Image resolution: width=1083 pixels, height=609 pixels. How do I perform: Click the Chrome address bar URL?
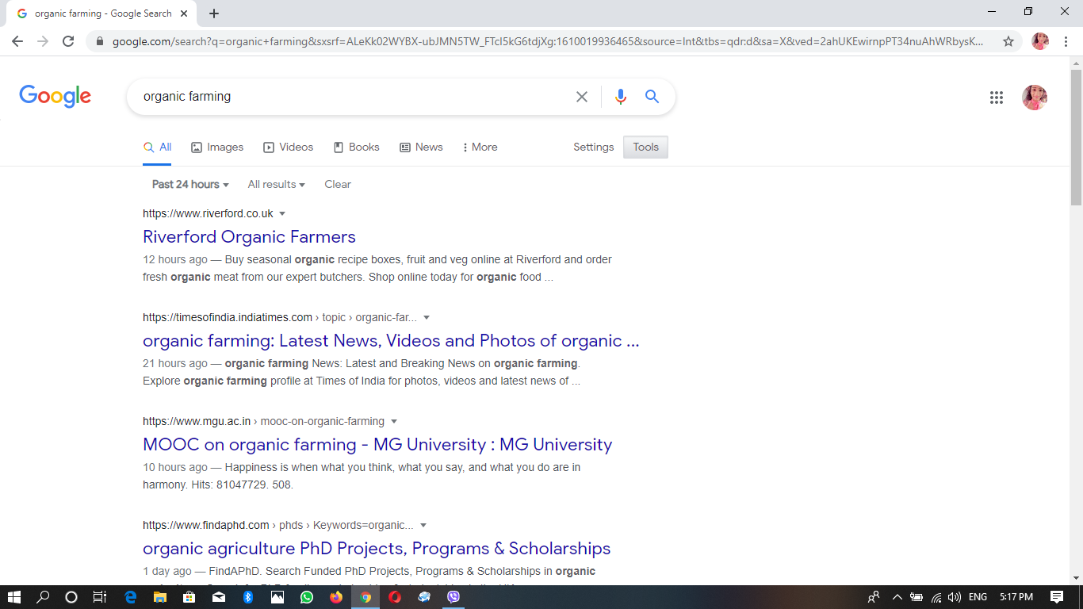point(548,41)
